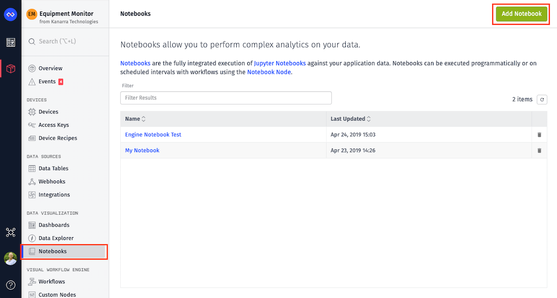Open the Engine Notebook Test link
Image resolution: width=557 pixels, height=298 pixels.
click(153, 135)
